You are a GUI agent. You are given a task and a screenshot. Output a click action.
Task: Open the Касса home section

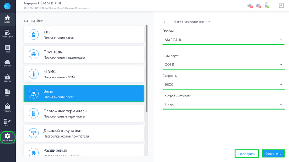pyautogui.click(x=7, y=19)
